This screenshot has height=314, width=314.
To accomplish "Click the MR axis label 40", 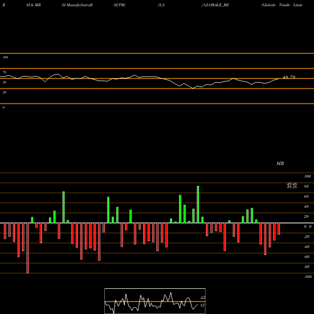I will click(x=306, y=207).
